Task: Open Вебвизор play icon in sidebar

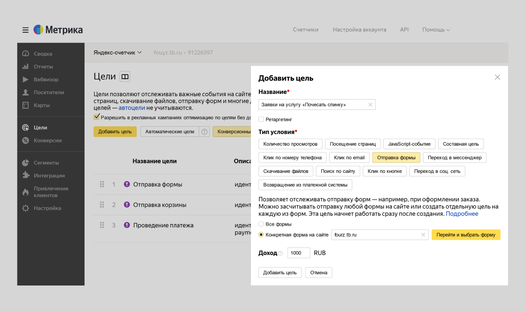Action: (x=25, y=80)
